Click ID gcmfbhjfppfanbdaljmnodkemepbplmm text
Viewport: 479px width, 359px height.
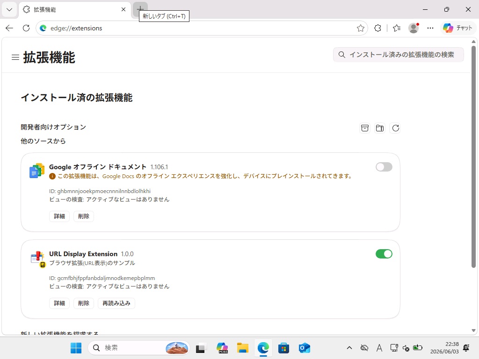click(102, 278)
